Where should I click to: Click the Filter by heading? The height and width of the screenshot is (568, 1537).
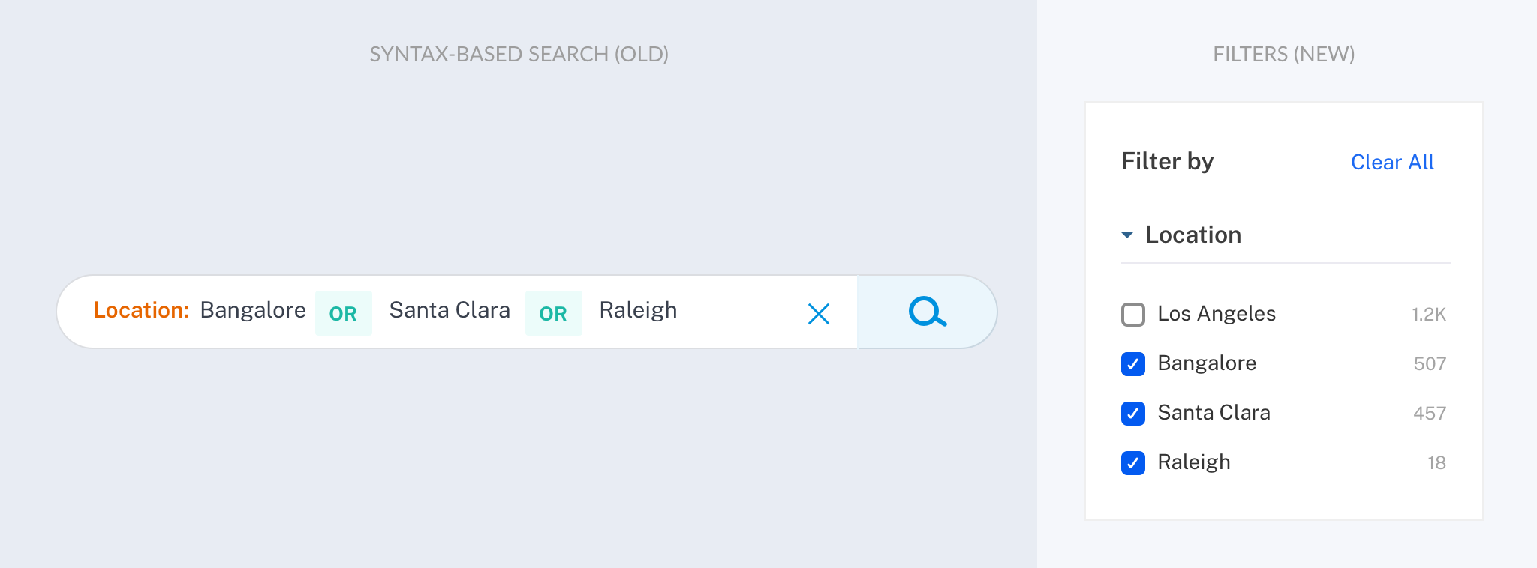(x=1168, y=161)
